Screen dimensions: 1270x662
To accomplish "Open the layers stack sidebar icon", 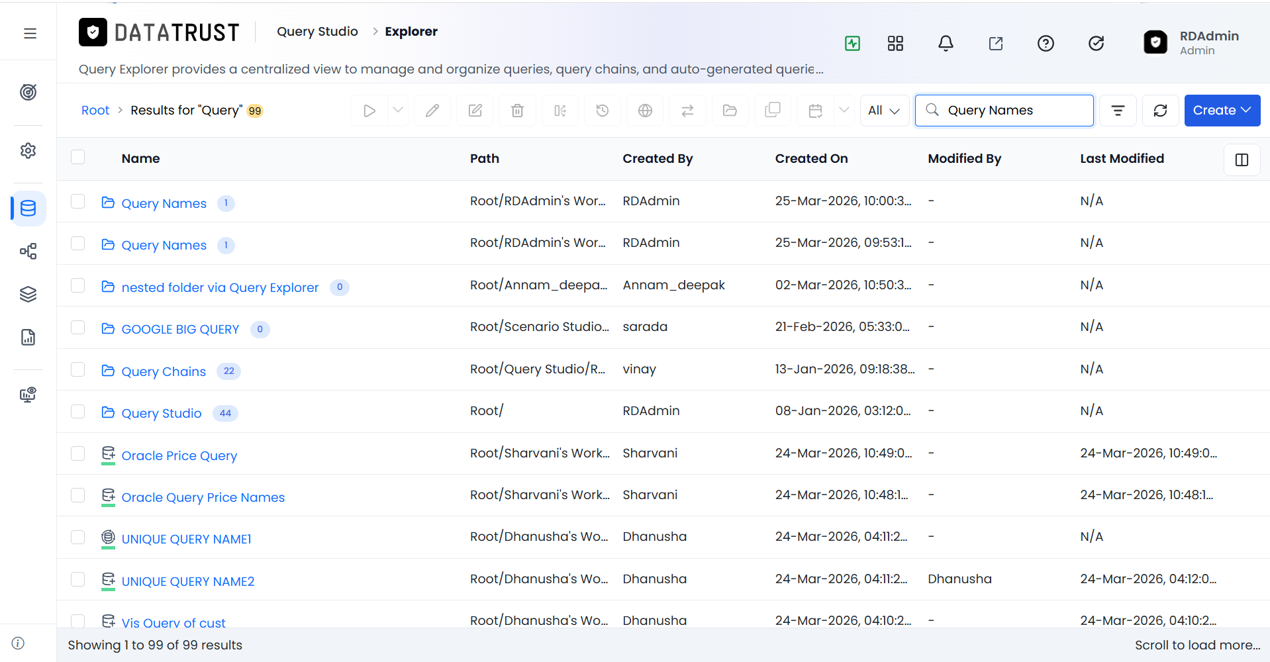I will (28, 294).
